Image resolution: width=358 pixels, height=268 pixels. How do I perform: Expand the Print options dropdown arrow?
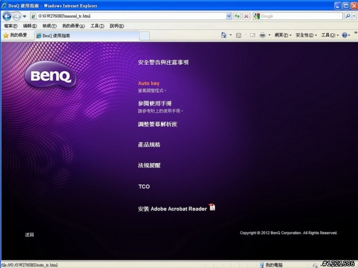[x=270, y=35]
